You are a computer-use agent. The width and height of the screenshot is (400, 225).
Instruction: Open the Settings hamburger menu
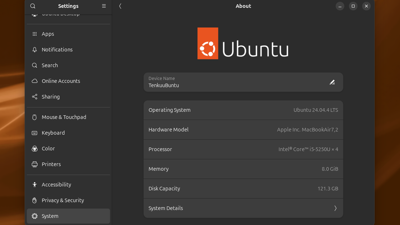click(x=104, y=6)
